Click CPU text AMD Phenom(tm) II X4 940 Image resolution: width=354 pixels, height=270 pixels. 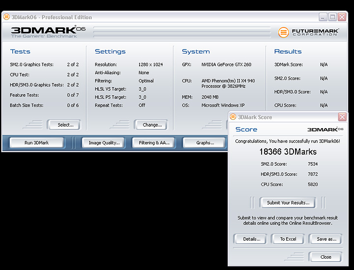click(x=228, y=81)
